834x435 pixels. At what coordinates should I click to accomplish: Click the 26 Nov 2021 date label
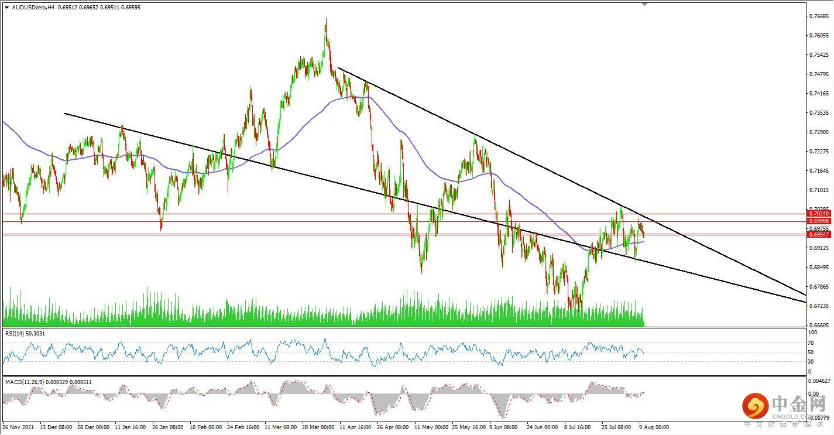tap(19, 427)
